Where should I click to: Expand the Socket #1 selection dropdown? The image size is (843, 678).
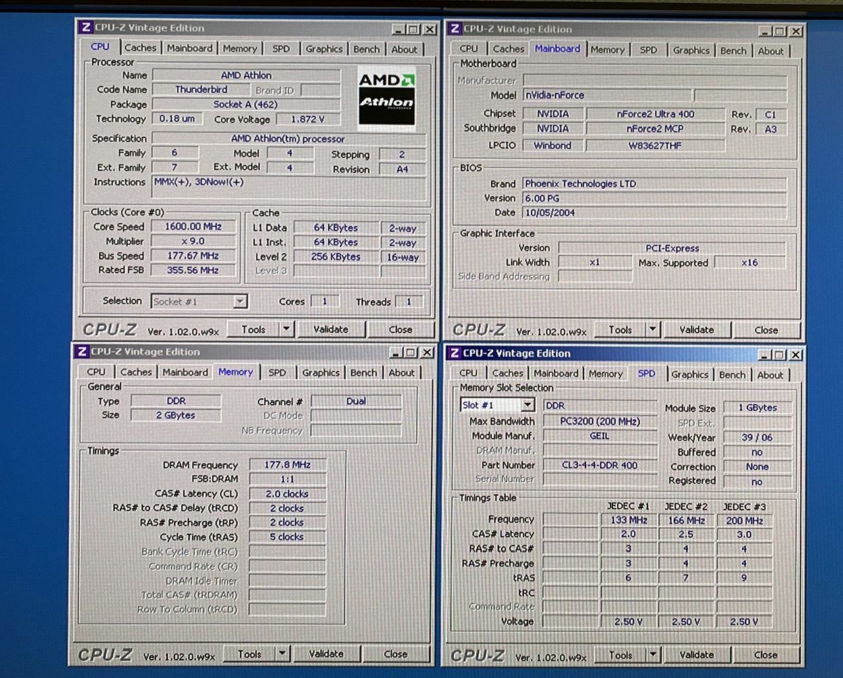[x=240, y=301]
